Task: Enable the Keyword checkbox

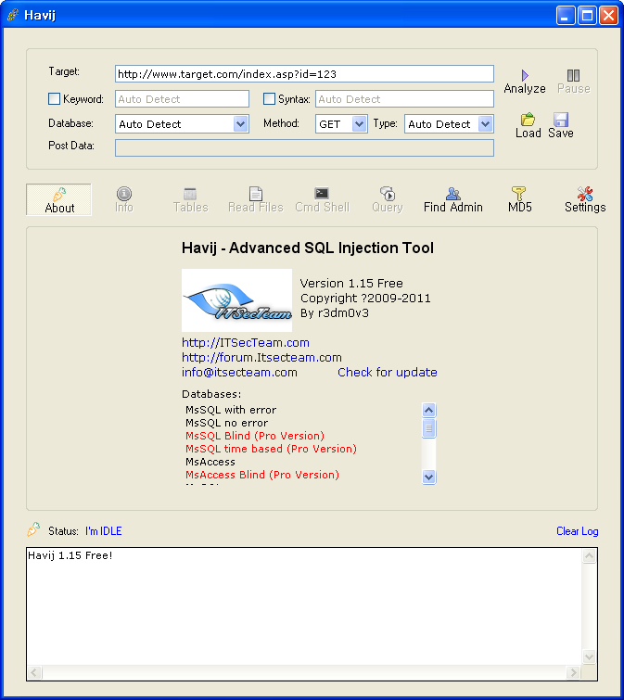Action: [x=54, y=98]
